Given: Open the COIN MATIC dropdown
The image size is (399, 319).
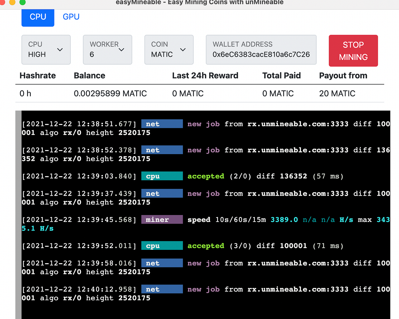Looking at the screenshot, I should pos(169,50).
